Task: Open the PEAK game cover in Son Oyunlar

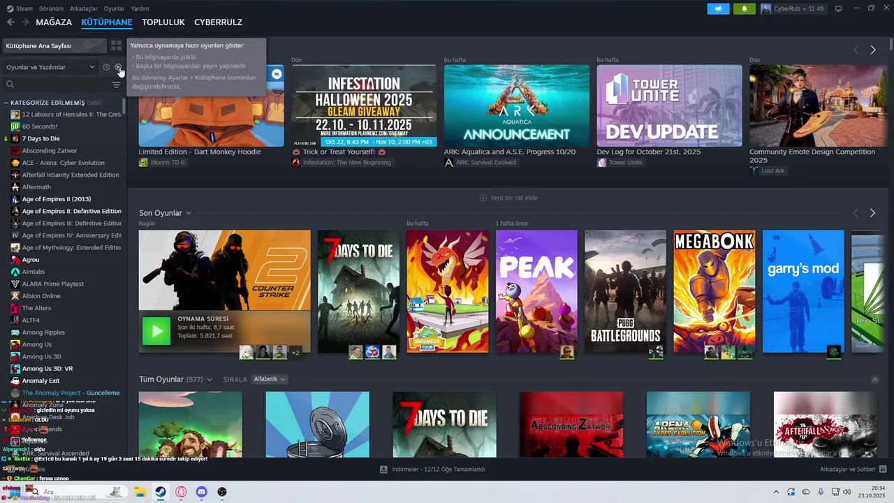Action: (536, 291)
